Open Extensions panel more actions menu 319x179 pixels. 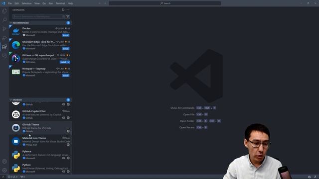point(68,10)
